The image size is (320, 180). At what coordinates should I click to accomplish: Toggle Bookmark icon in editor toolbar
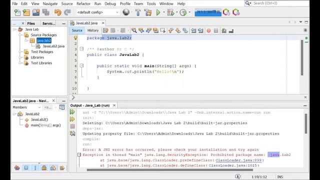(x=185, y=30)
